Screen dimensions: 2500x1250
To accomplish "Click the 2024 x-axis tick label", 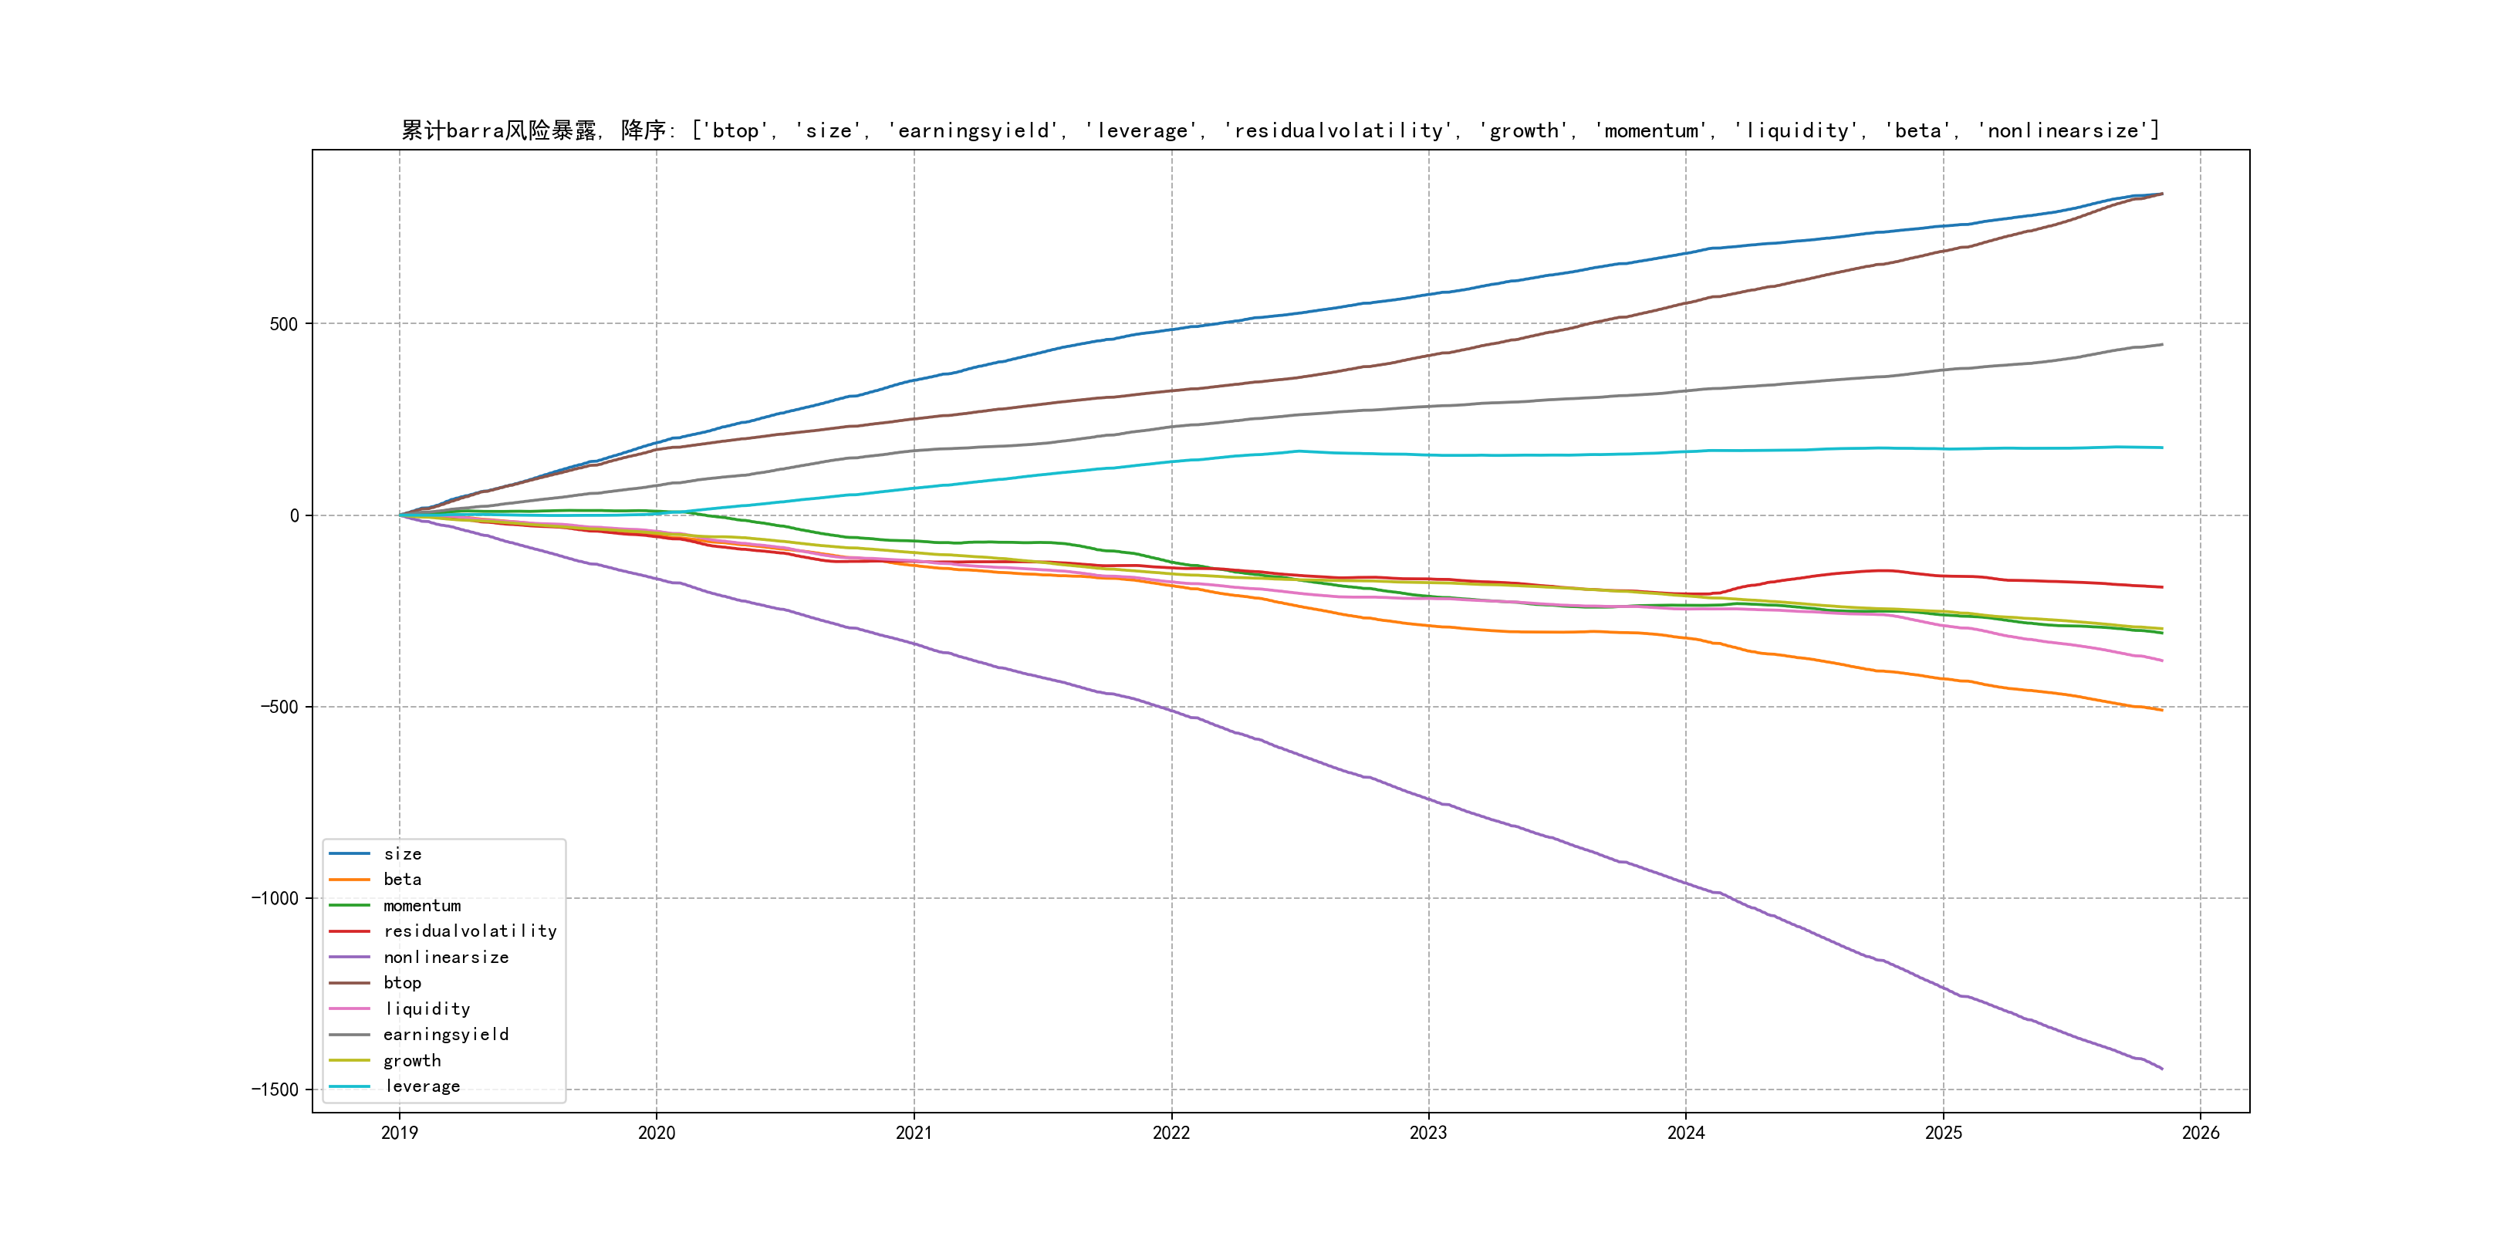I will (1686, 1133).
